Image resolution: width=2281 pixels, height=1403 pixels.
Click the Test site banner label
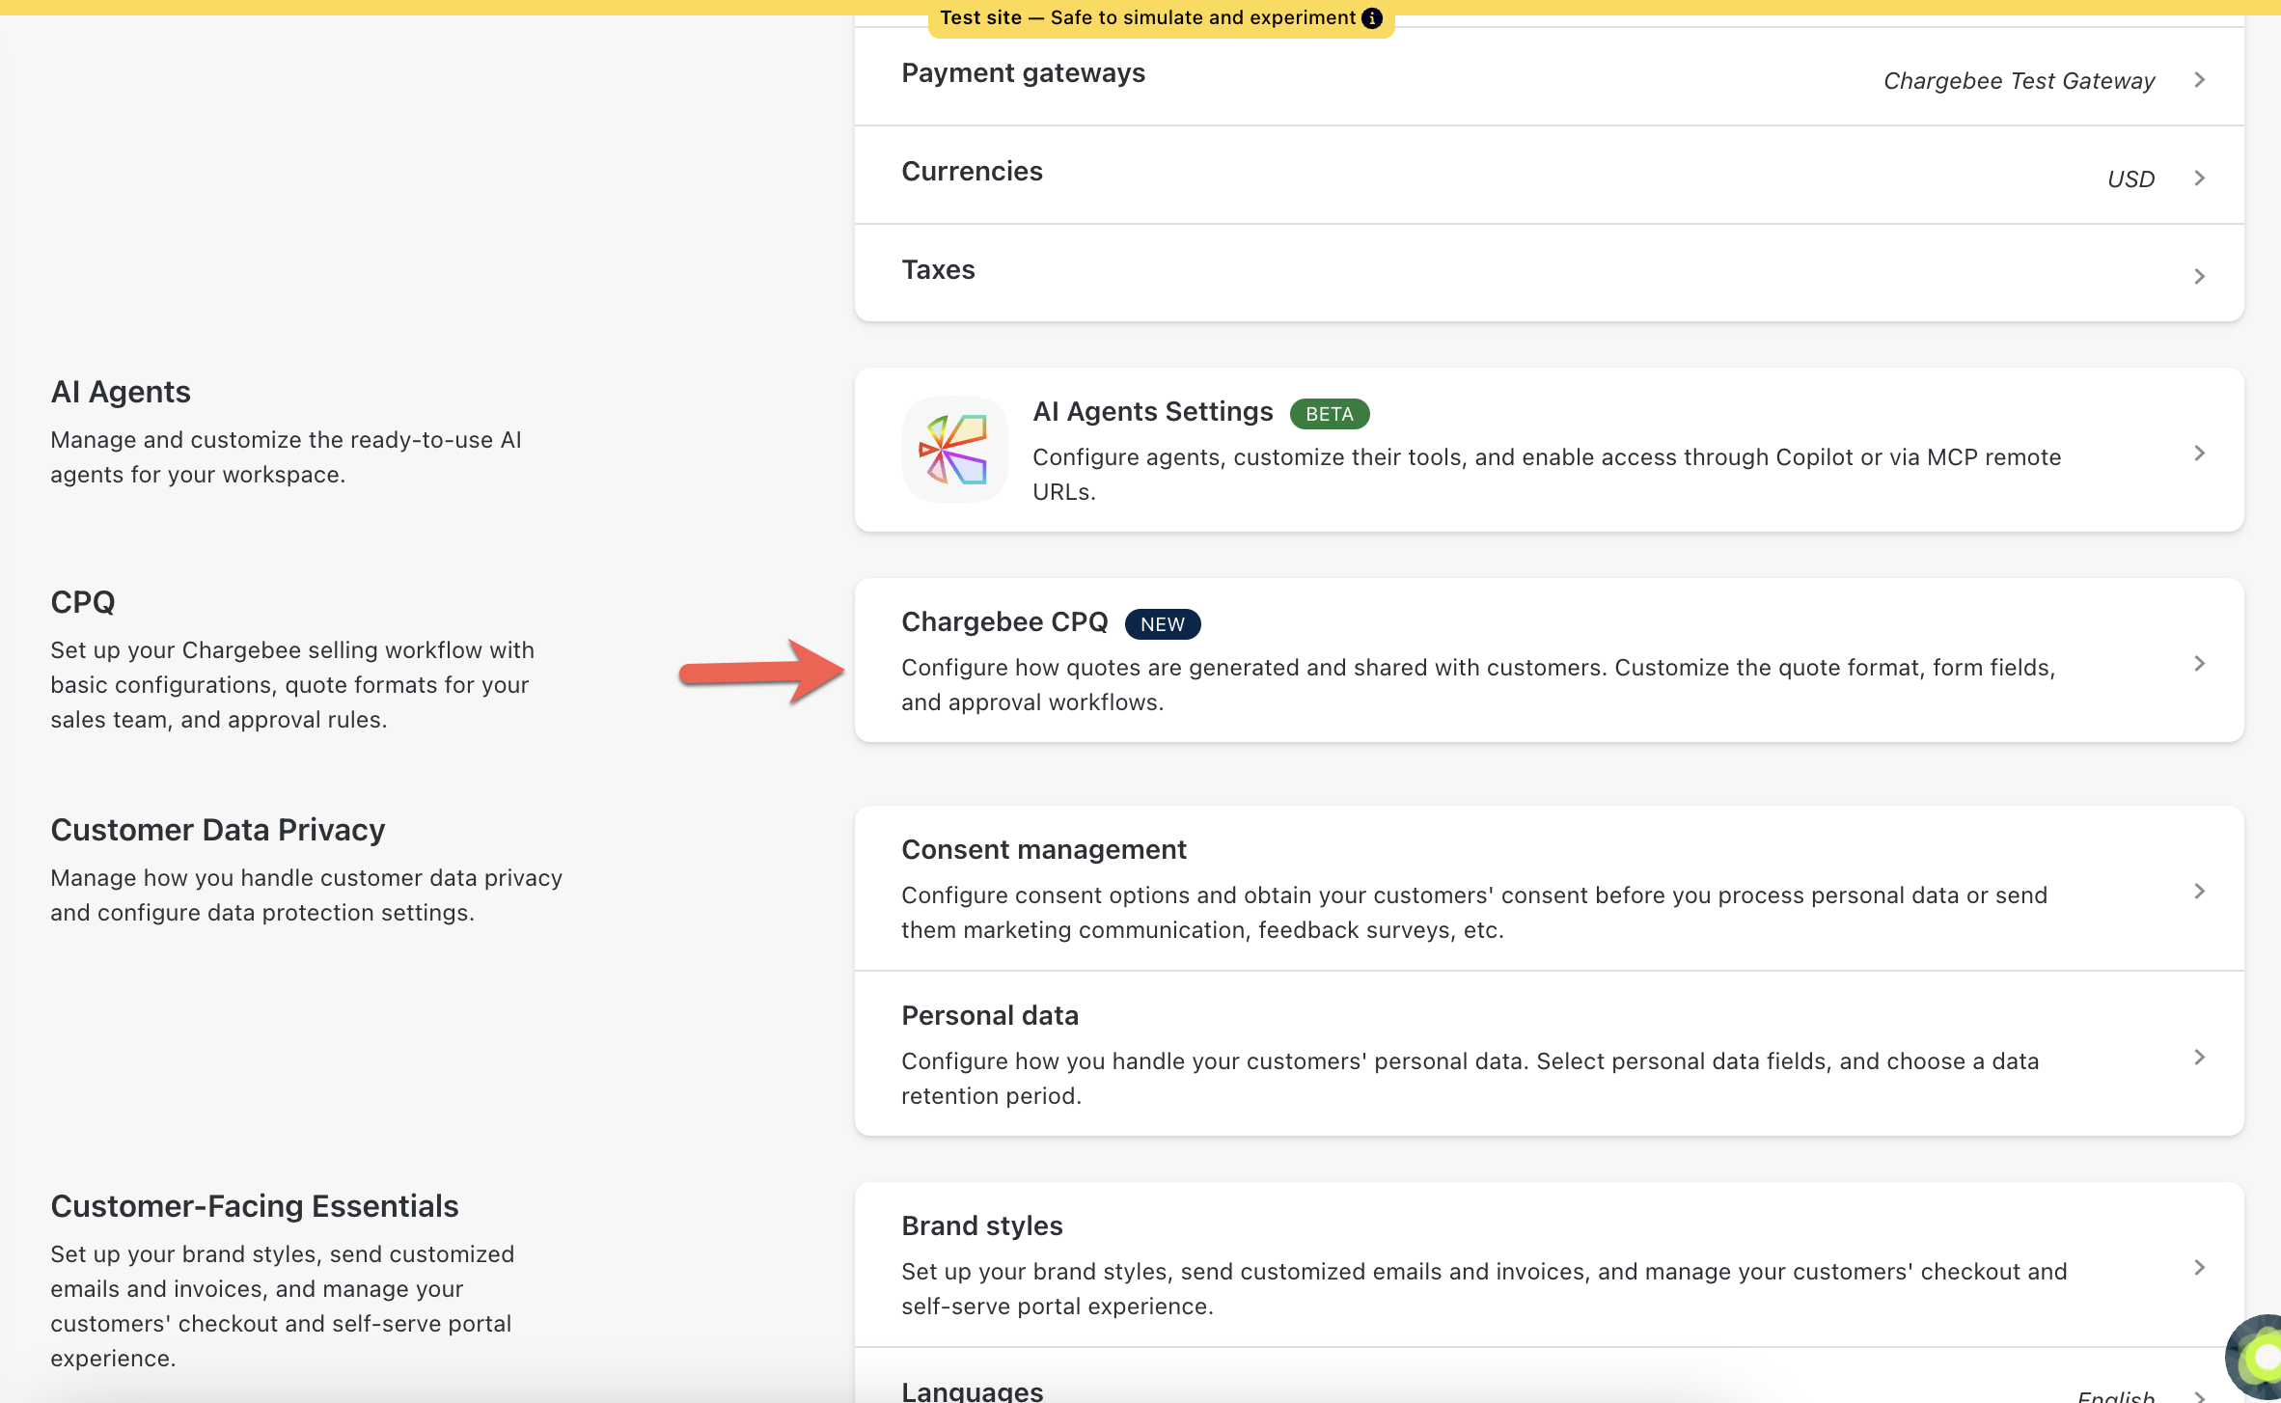(x=1146, y=18)
